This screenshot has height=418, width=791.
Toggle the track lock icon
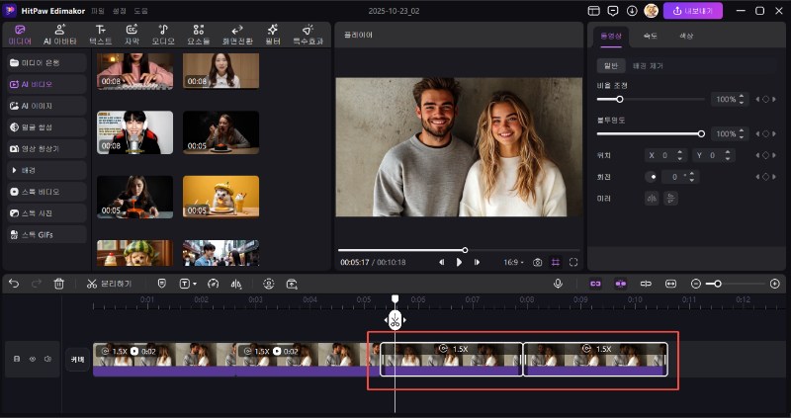[x=17, y=359]
